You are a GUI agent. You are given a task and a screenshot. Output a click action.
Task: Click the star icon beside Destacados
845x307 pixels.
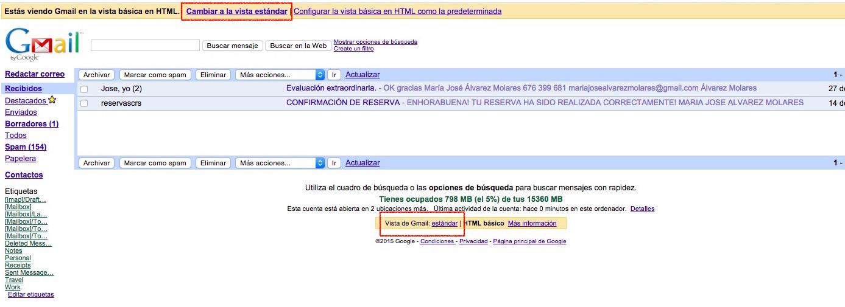point(52,100)
